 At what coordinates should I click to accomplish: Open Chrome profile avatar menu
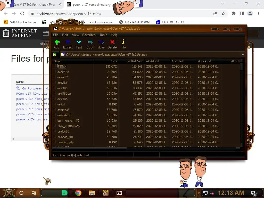coord(250,13)
